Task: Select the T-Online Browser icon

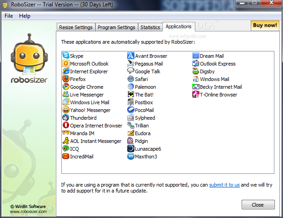Action: pyautogui.click(x=196, y=94)
